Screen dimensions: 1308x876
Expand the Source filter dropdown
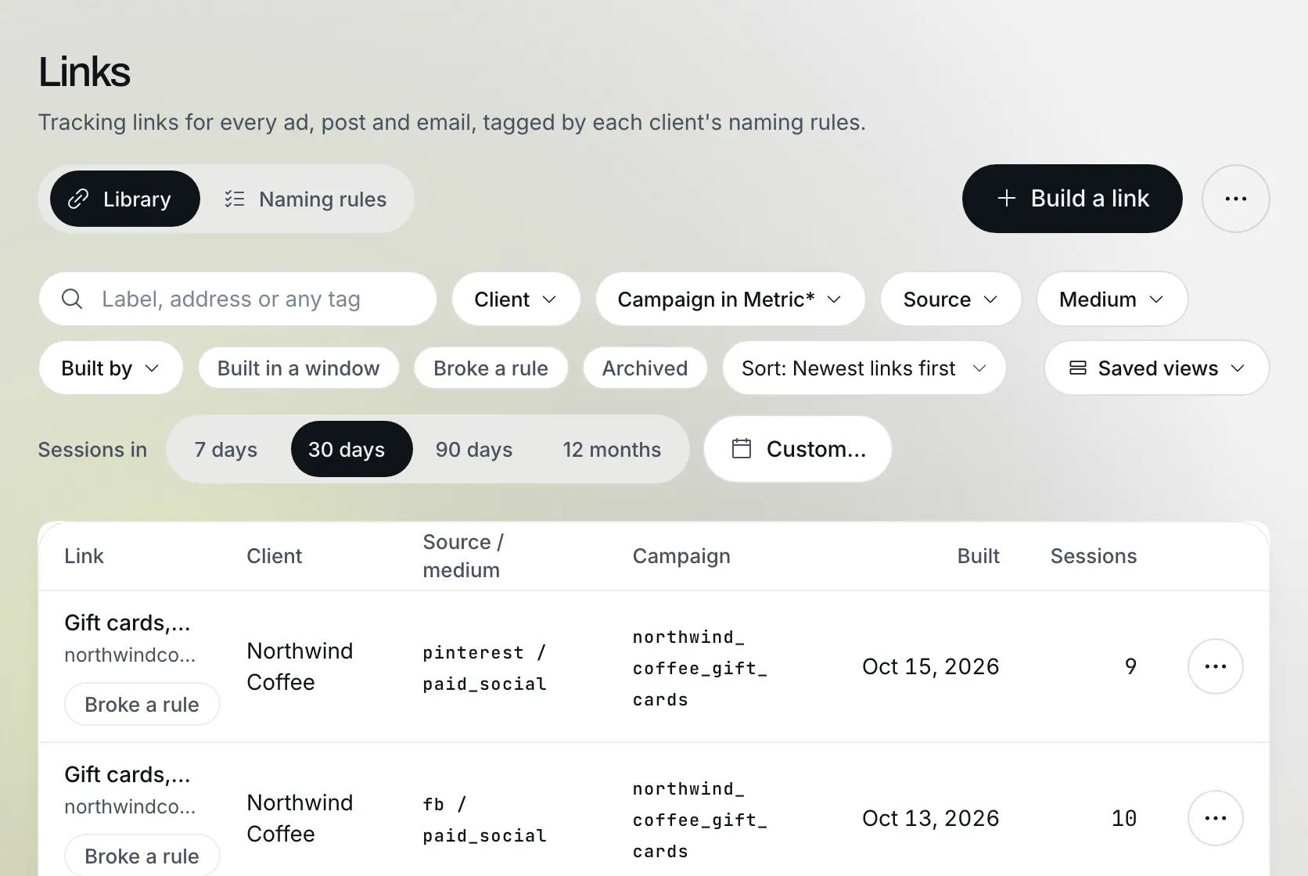click(x=950, y=299)
